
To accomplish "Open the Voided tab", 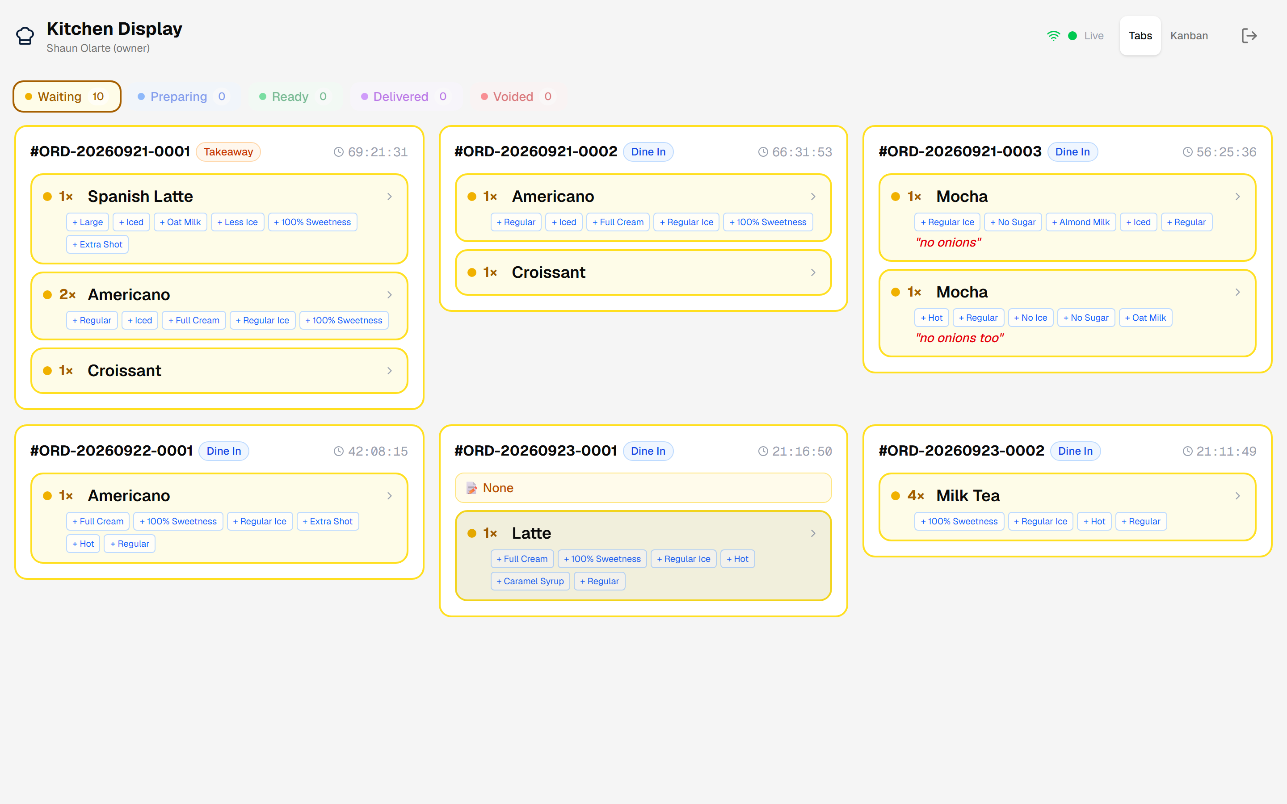I will point(517,96).
